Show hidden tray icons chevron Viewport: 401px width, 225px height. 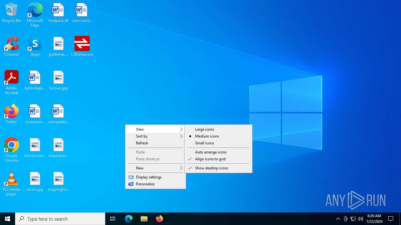click(338, 219)
